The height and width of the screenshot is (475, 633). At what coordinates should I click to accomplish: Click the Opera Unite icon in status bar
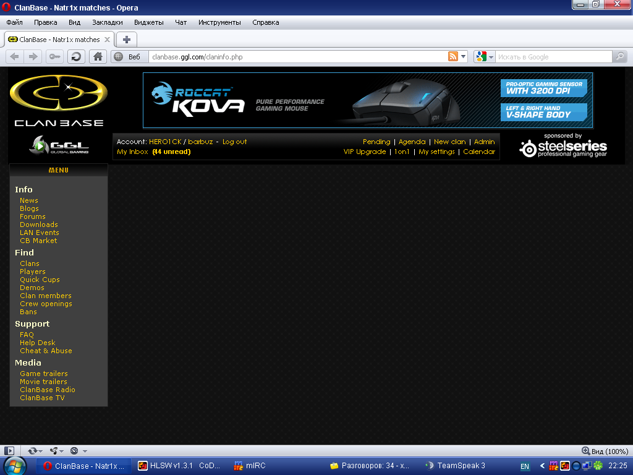coord(53,451)
